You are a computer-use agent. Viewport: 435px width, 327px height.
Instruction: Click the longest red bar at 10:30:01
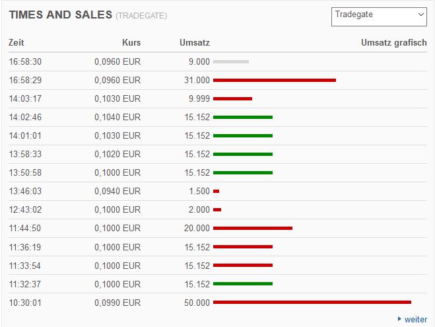[312, 302]
